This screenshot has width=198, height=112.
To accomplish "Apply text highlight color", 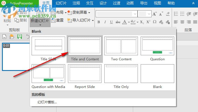I will click(133, 22).
